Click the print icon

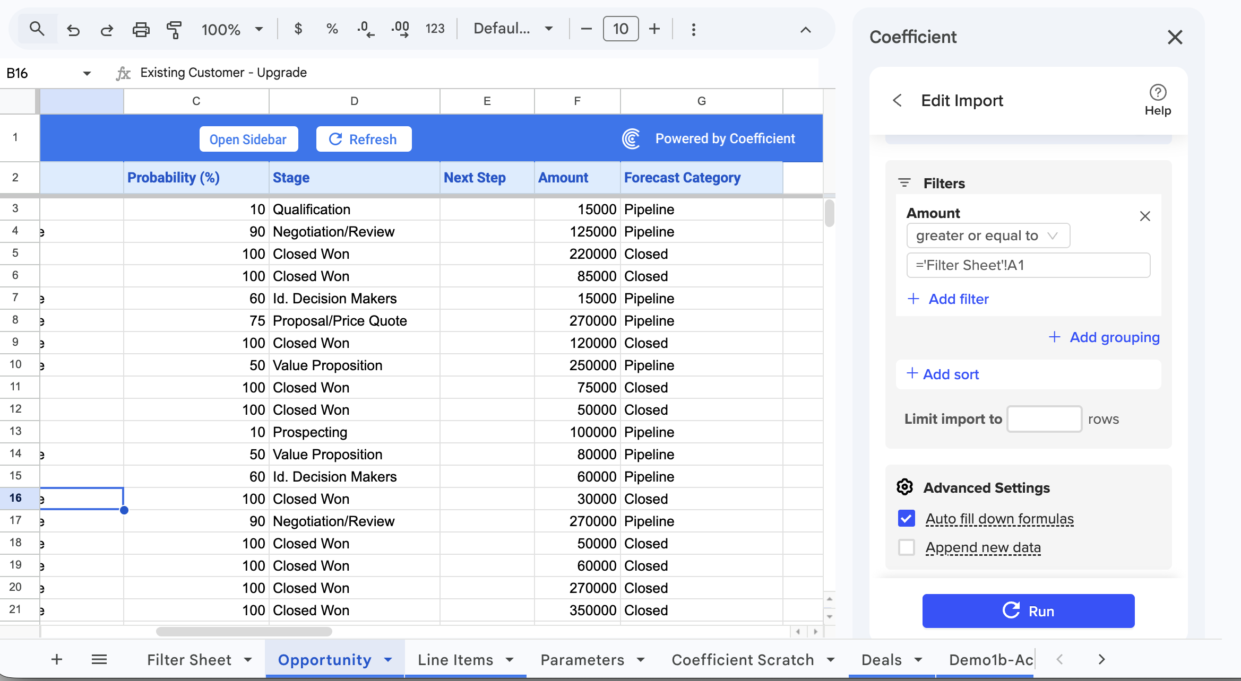click(141, 30)
